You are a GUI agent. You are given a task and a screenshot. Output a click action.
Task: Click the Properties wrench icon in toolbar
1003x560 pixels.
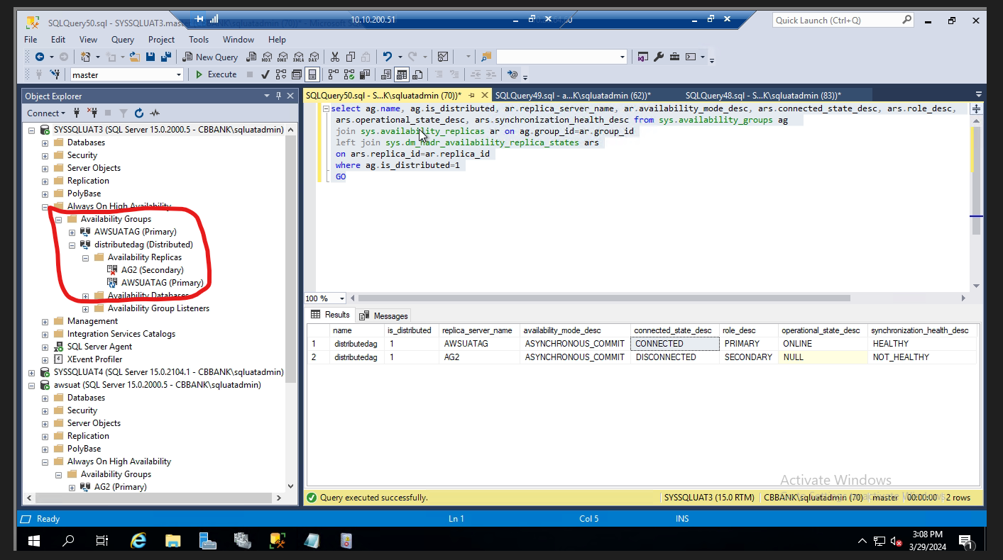click(659, 57)
